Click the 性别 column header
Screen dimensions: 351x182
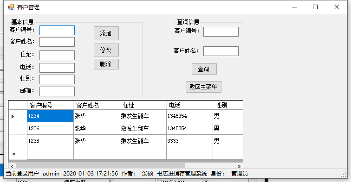pos(227,105)
